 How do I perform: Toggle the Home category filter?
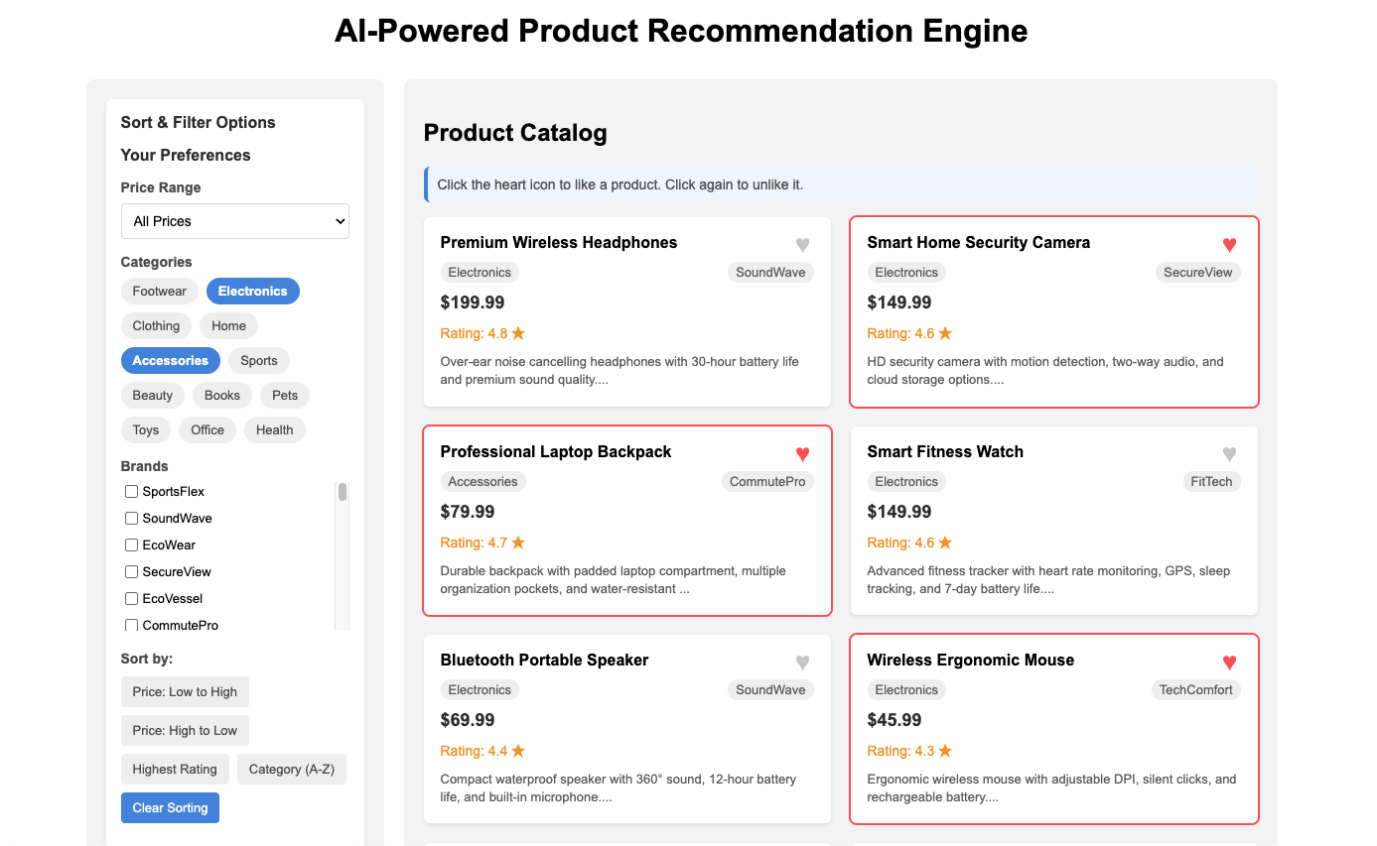point(228,325)
